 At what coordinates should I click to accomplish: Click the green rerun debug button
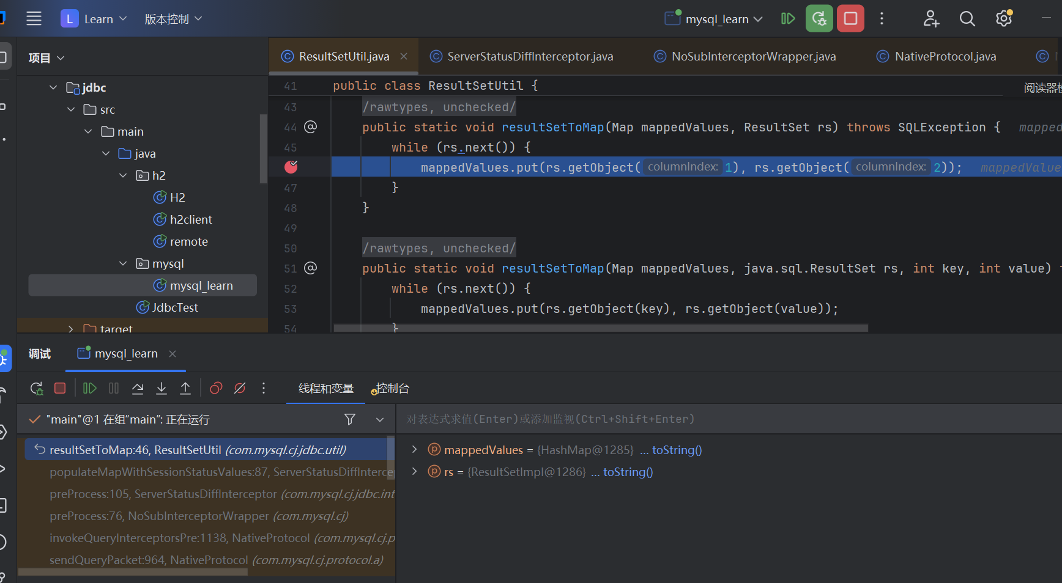[x=819, y=18]
